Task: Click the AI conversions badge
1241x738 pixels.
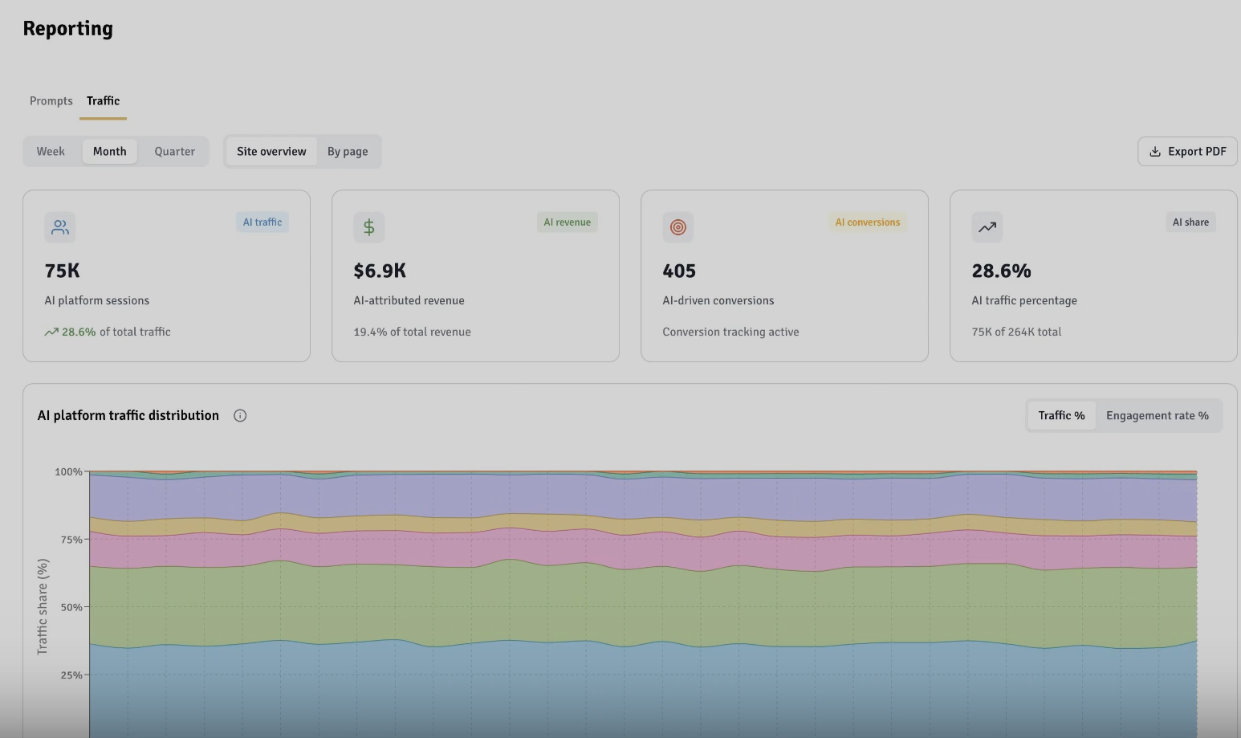Action: pos(868,222)
